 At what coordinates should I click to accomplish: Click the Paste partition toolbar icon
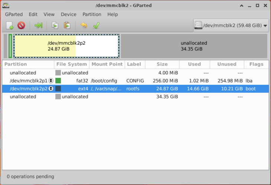(67, 25)
